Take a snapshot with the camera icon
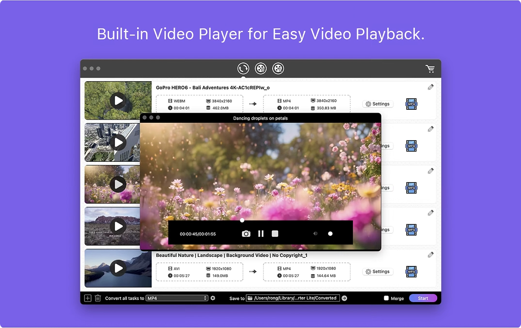Image resolution: width=521 pixels, height=328 pixels. (246, 234)
